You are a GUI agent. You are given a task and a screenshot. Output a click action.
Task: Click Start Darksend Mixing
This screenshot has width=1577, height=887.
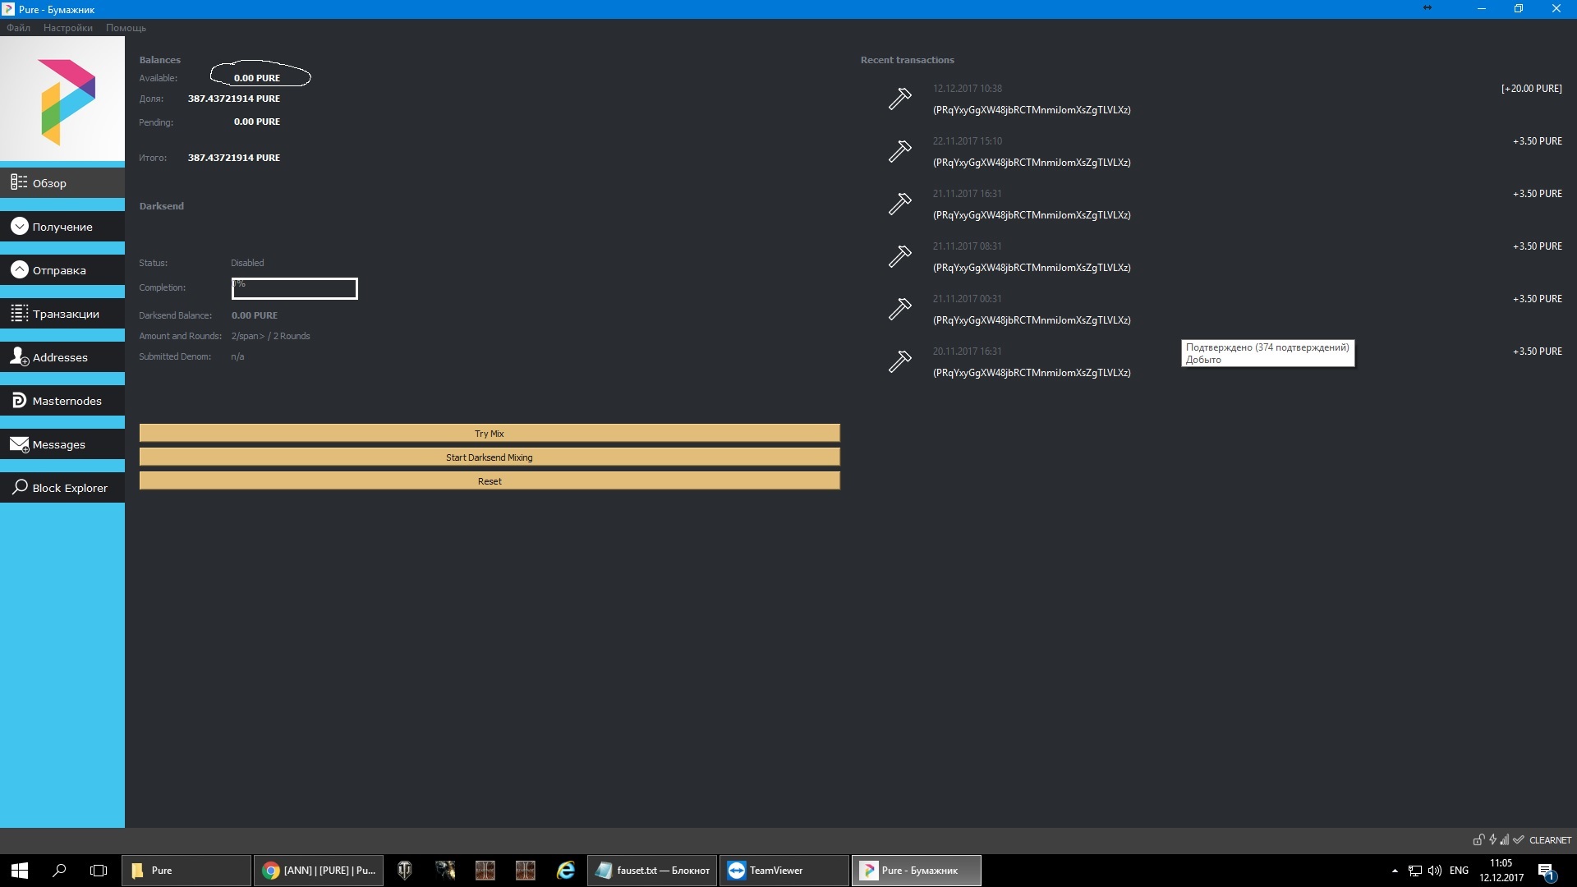[x=490, y=457]
